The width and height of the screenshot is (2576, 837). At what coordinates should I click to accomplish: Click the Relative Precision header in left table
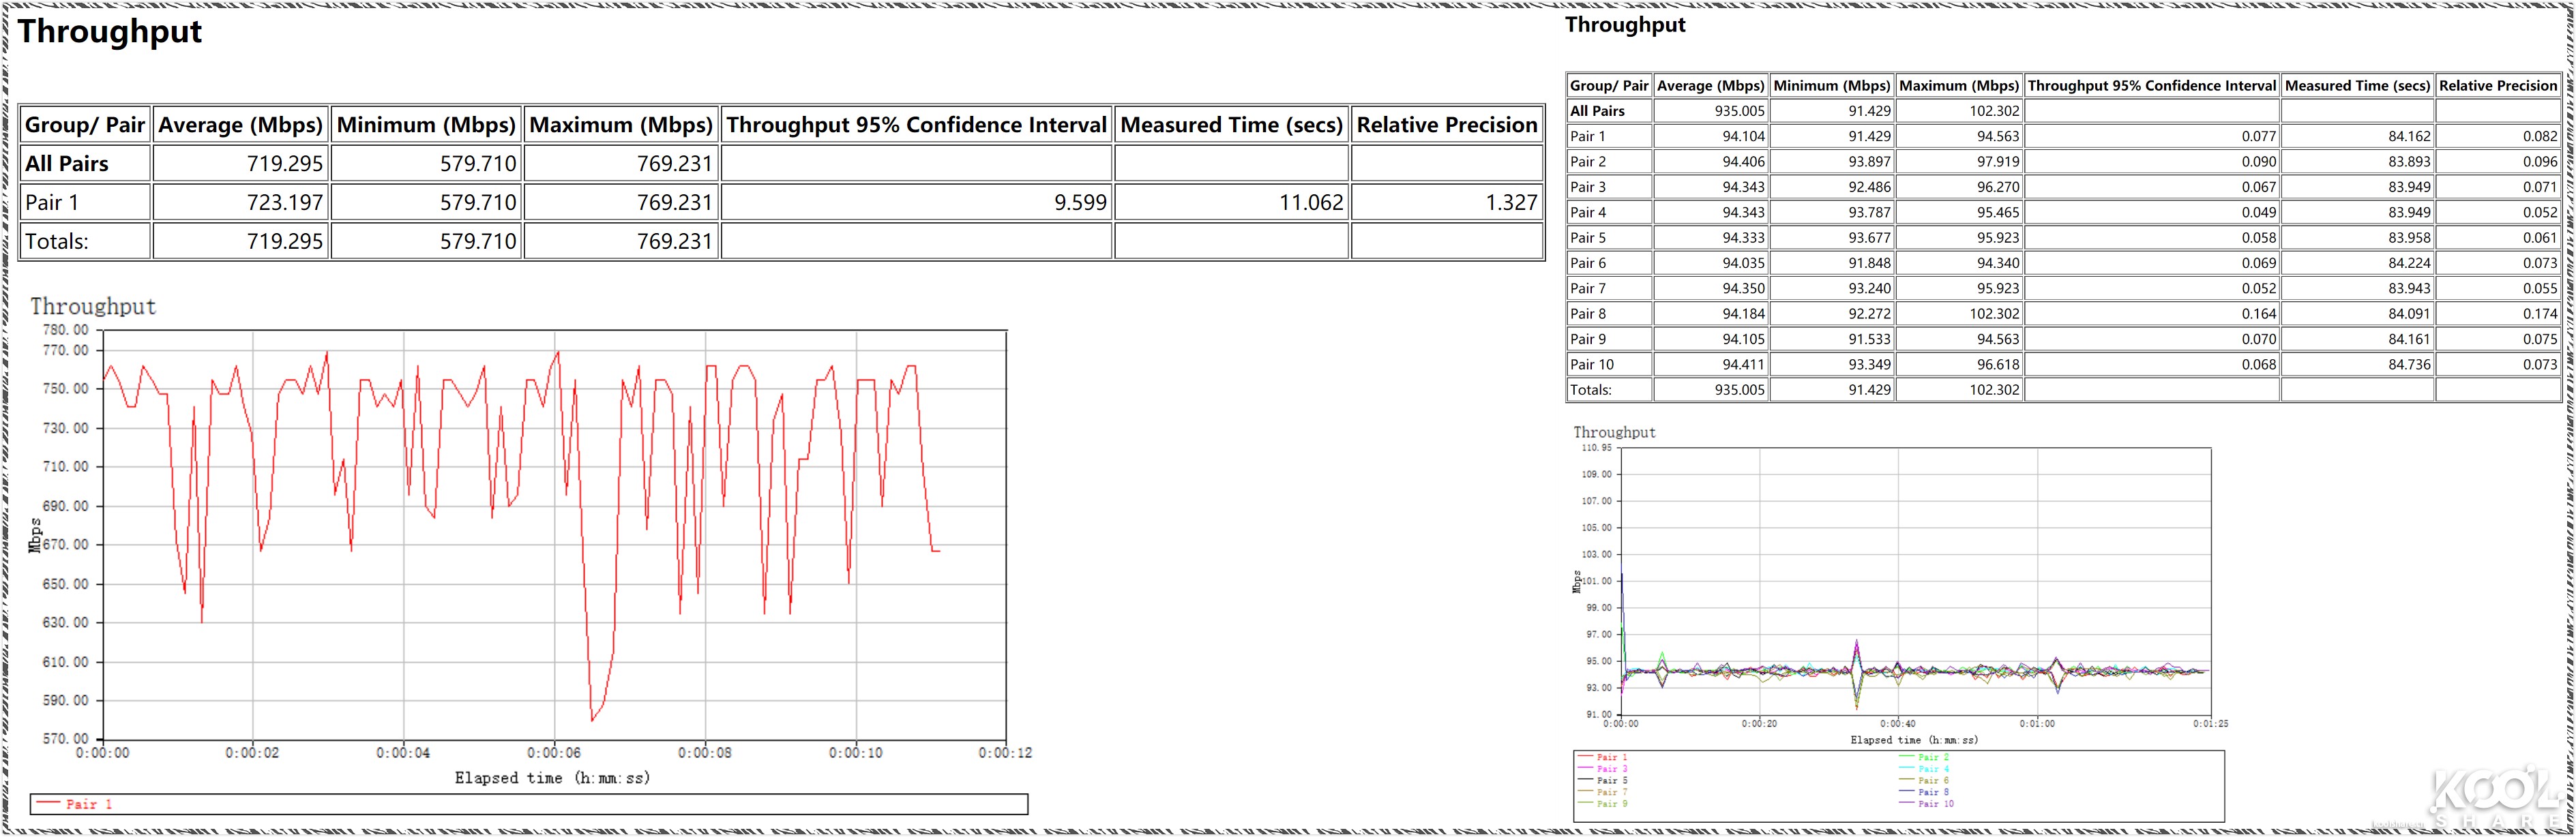(x=1446, y=125)
